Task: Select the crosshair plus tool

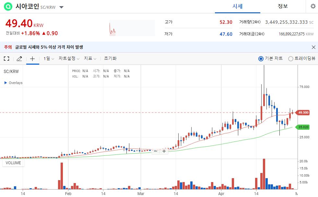Action: point(32,59)
